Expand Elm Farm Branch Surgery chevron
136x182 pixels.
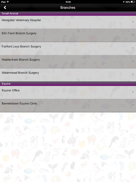pos(133,35)
